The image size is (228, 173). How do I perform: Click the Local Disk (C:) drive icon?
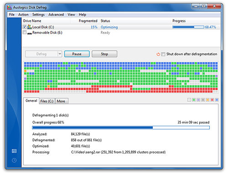(x=30, y=27)
